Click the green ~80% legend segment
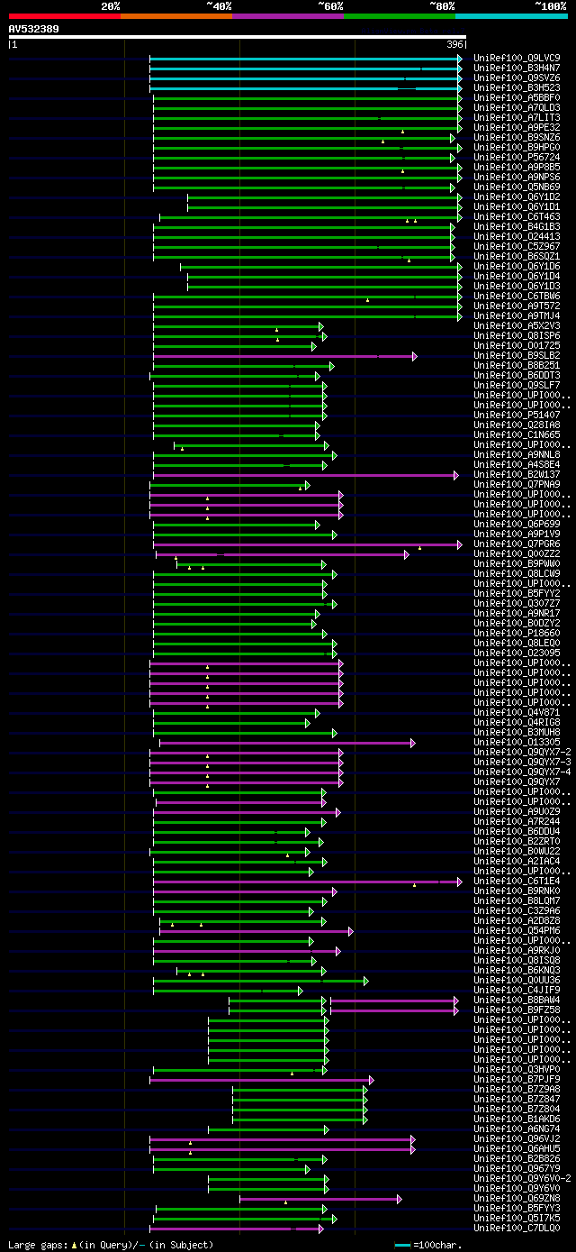The width and height of the screenshot is (576, 1252). click(x=400, y=15)
